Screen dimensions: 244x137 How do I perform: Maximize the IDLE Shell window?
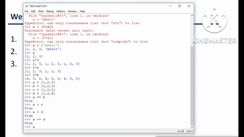(180, 6)
